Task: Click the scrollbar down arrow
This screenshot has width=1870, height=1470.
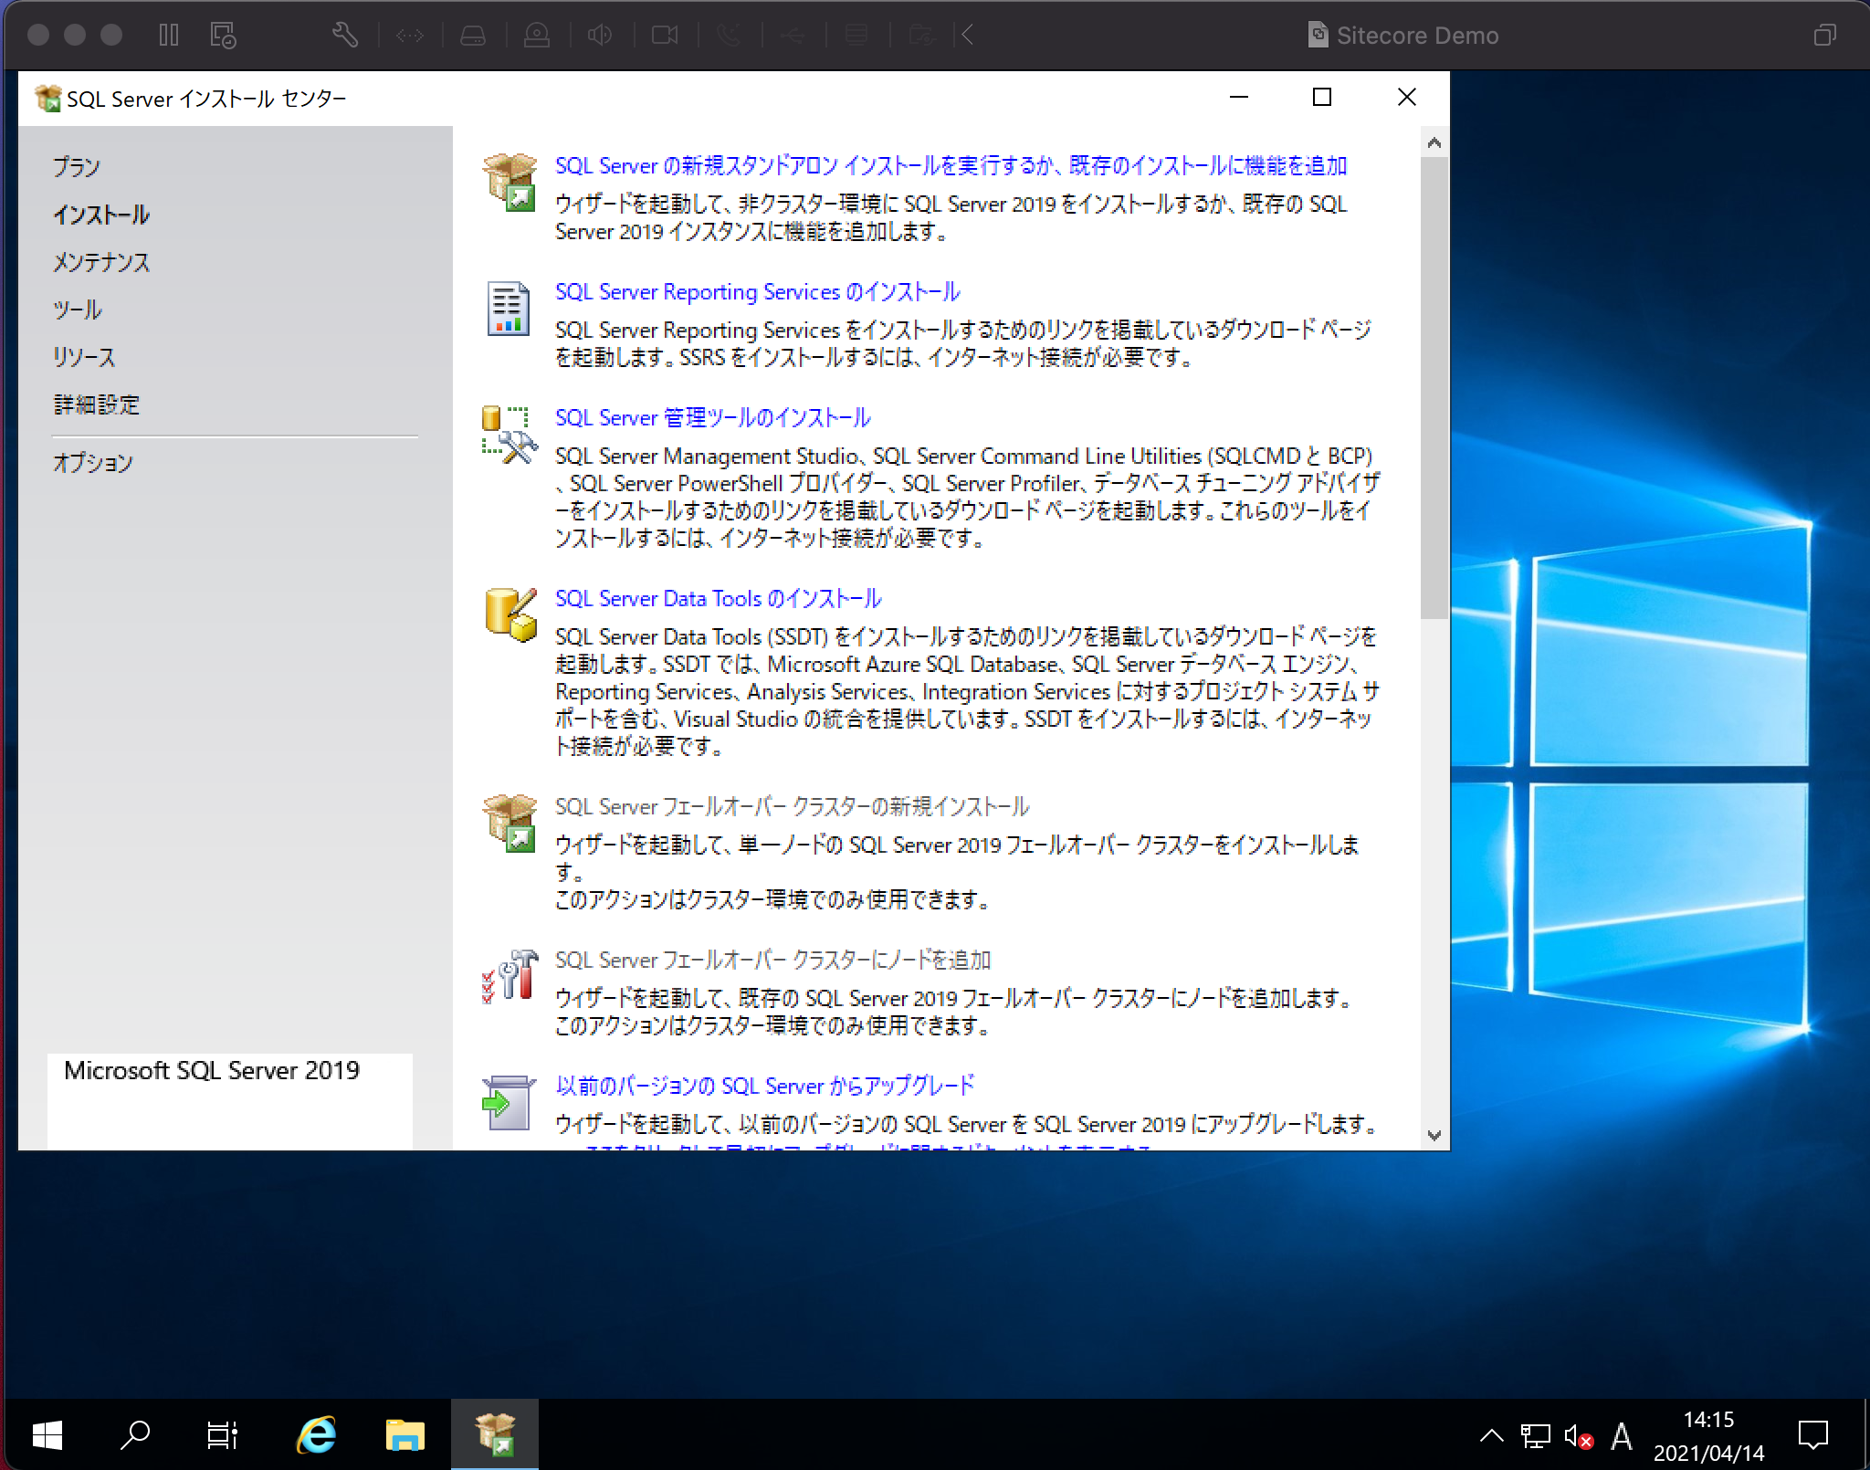Action: 1434,1136
